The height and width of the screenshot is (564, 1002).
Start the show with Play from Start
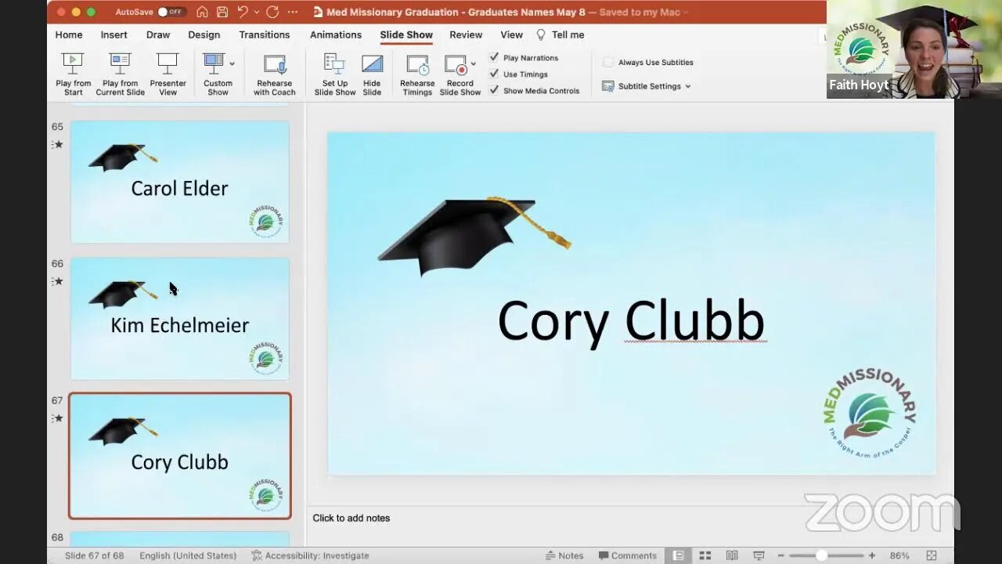pyautogui.click(x=73, y=74)
